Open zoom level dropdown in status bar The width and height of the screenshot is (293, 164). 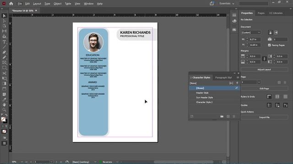(22, 162)
